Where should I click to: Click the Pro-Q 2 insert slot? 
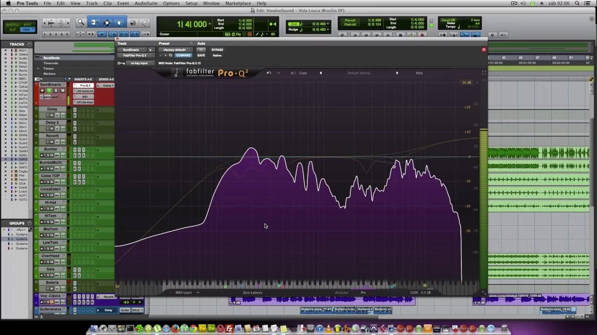[x=85, y=86]
